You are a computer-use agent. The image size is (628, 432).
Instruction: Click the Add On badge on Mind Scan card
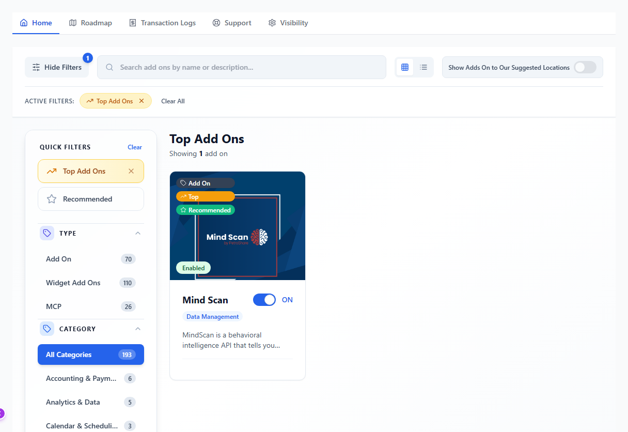[x=206, y=183]
